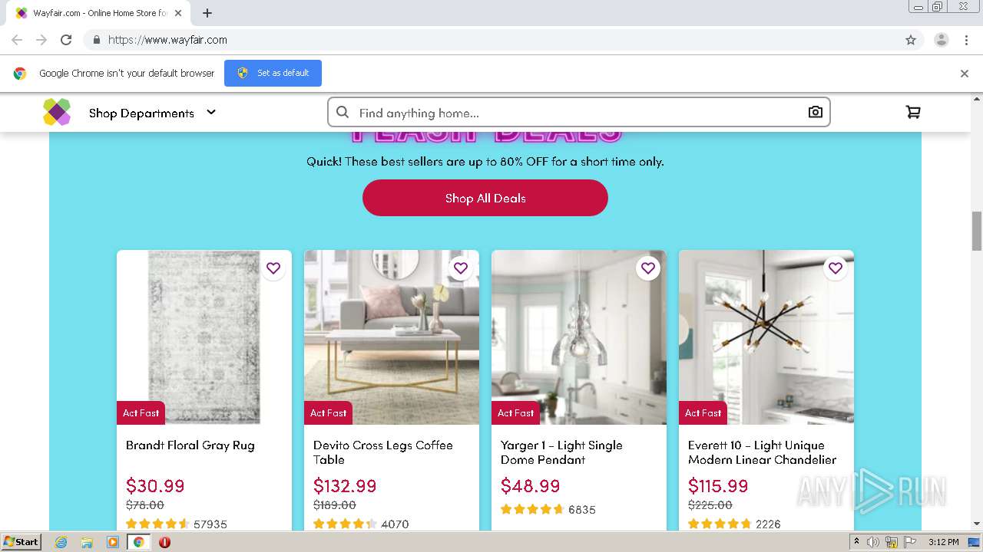The image size is (983, 552).
Task: Click the camera image search icon
Action: pyautogui.click(x=816, y=112)
